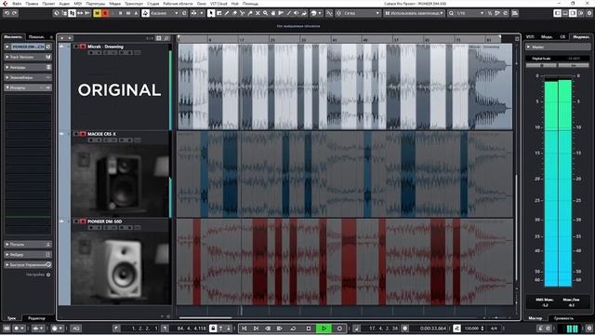
Task: Deactivate all Solo states (red S)
Action: coord(105,13)
